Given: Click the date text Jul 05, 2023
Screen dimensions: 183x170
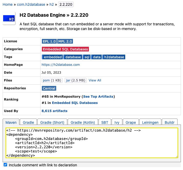Looking at the screenshot, I should click(51, 73).
